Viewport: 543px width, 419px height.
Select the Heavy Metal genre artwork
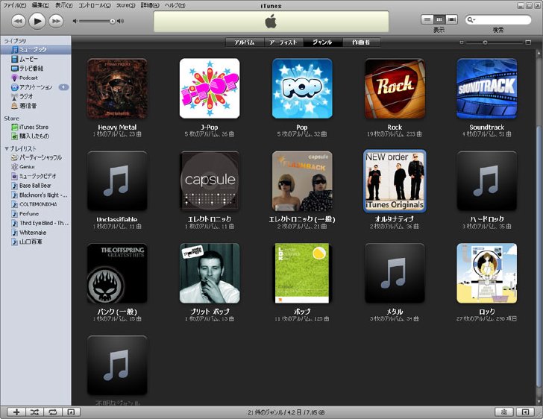(117, 88)
